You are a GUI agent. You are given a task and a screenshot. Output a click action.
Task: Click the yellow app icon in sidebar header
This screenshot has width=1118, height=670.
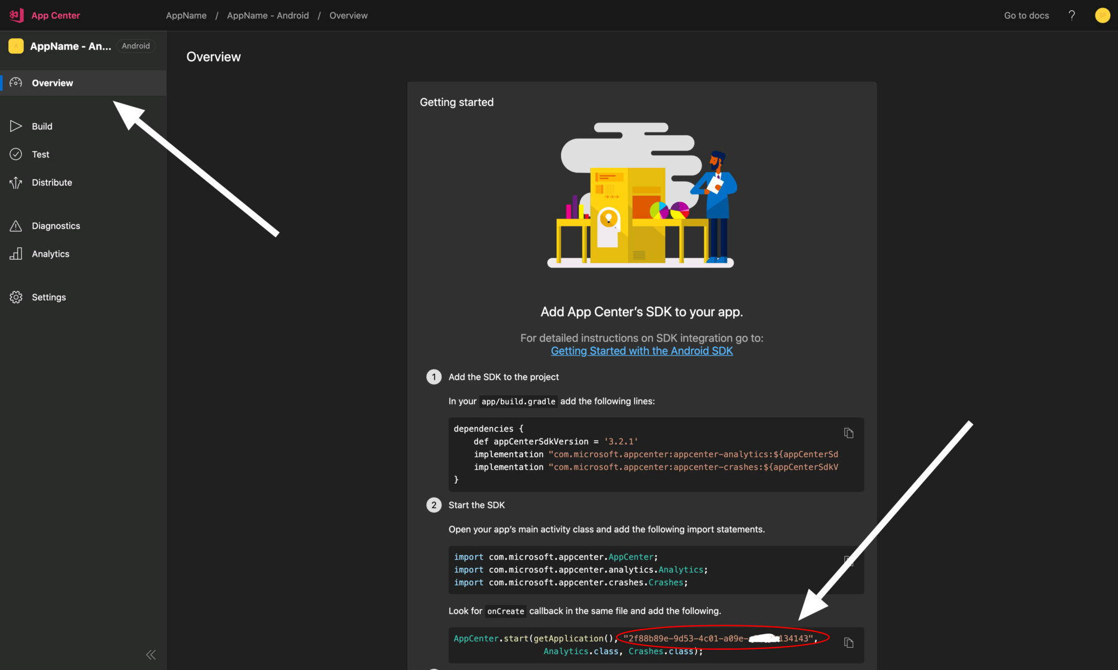(16, 46)
